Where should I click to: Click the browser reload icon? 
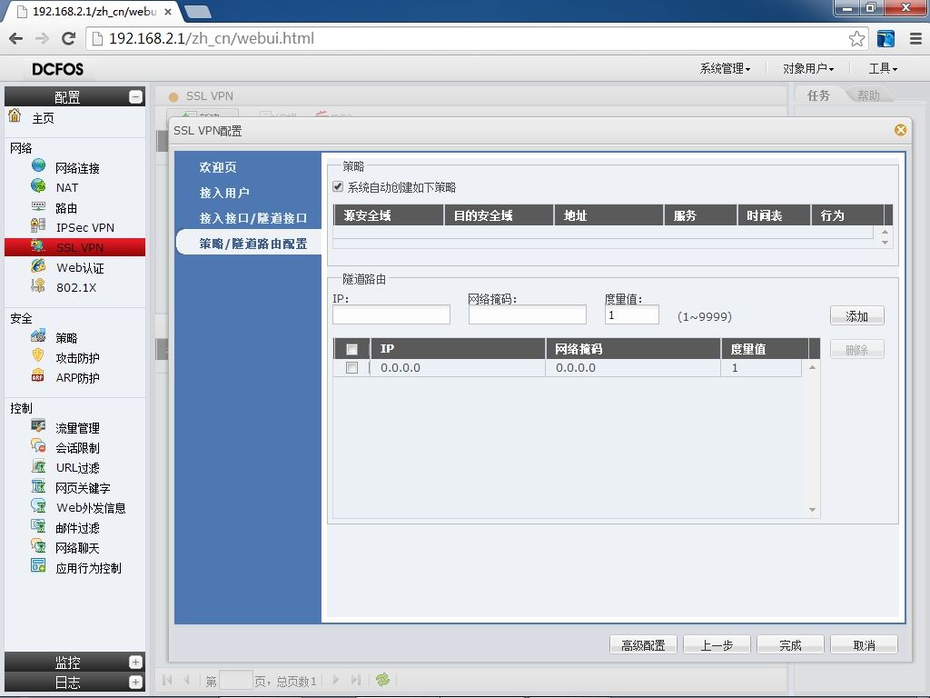pos(68,38)
